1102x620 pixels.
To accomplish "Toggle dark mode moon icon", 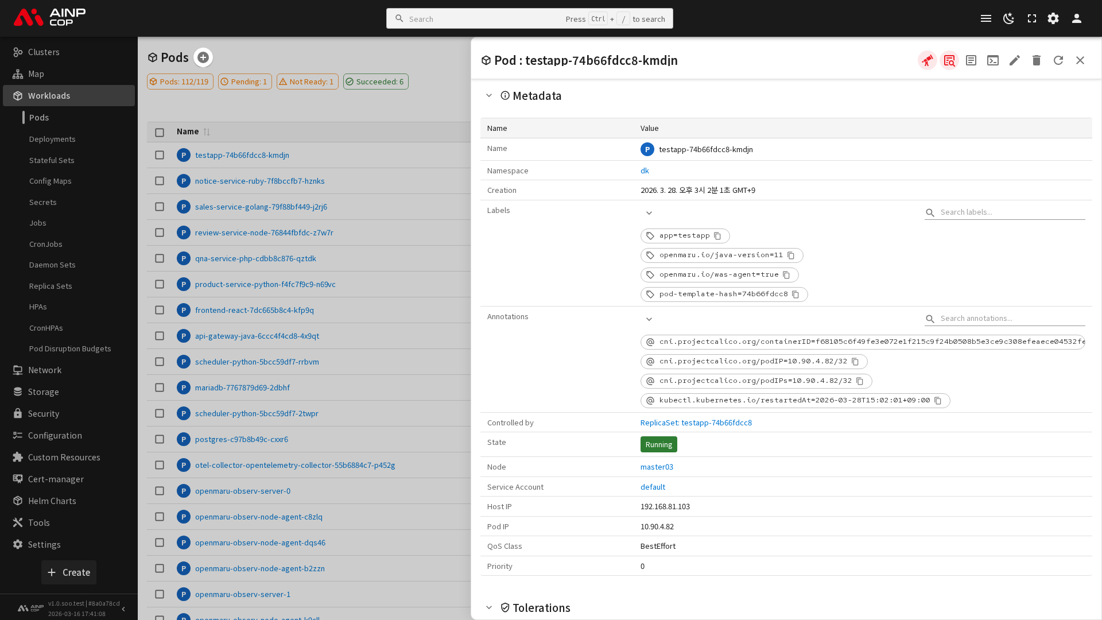I will tap(1008, 18).
